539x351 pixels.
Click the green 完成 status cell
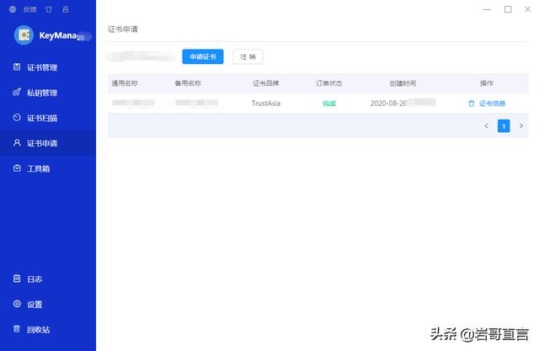tap(329, 104)
